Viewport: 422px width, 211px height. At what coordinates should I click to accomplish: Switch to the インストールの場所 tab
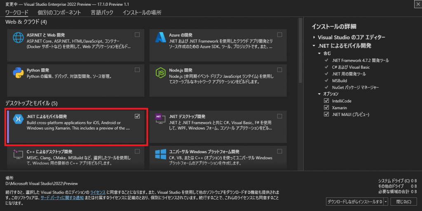point(142,13)
